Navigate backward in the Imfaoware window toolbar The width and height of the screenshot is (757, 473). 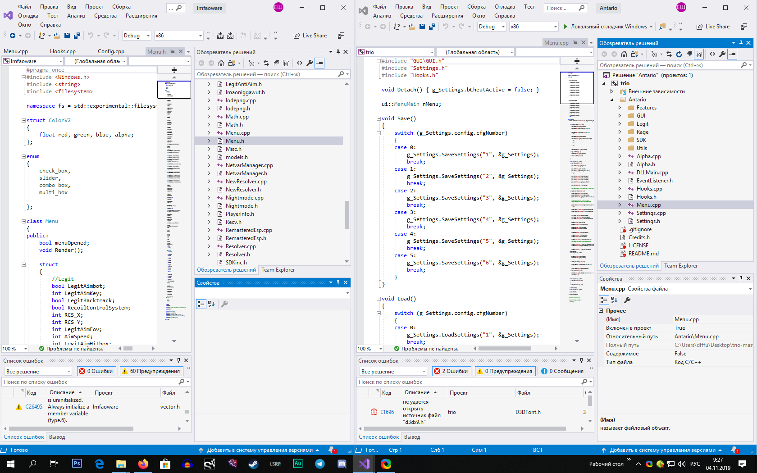point(13,36)
